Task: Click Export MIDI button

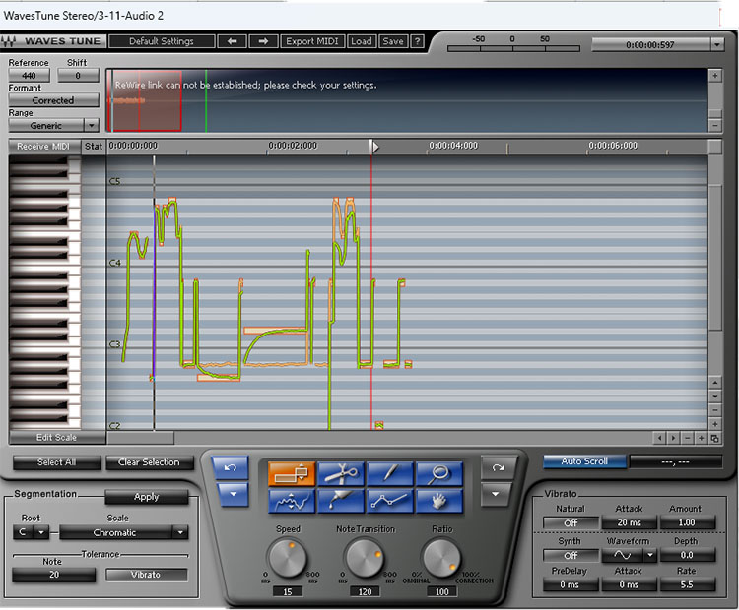Action: pos(312,41)
